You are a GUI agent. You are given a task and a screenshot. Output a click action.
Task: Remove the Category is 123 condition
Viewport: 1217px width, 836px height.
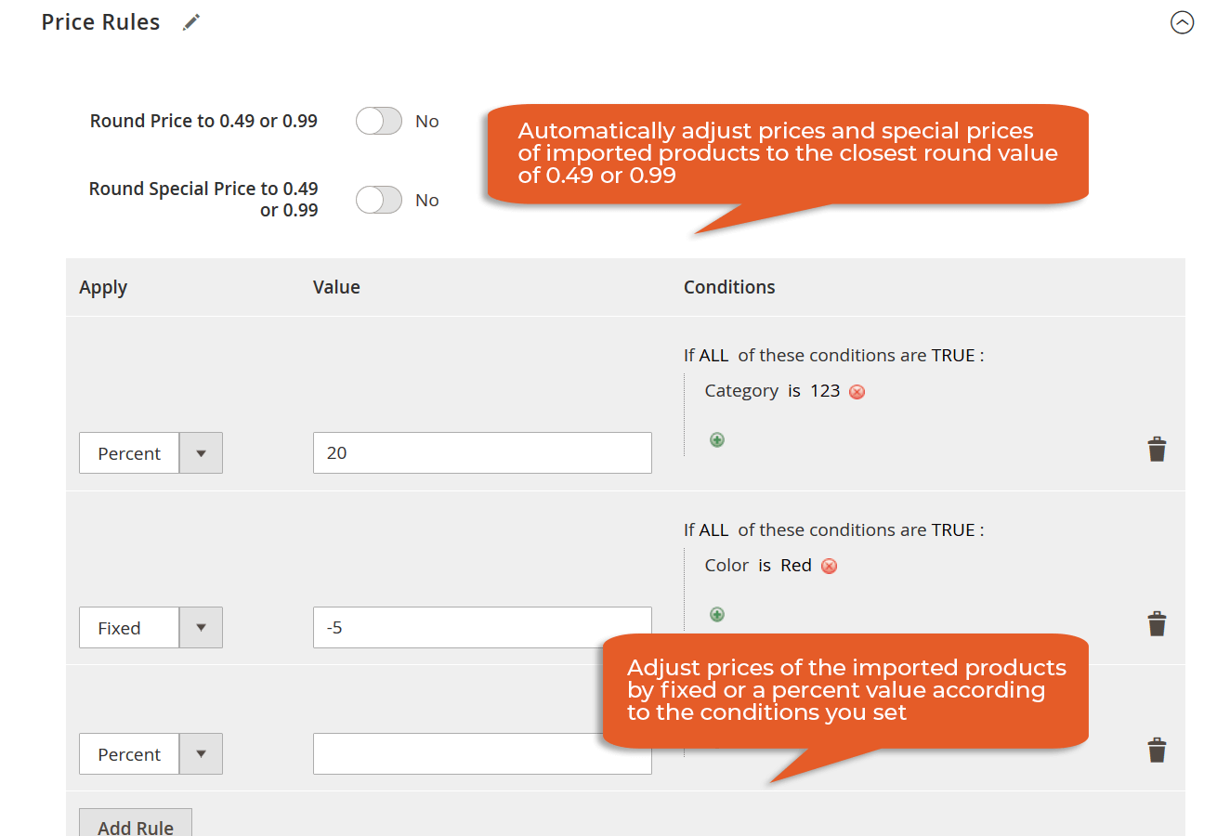[857, 392]
